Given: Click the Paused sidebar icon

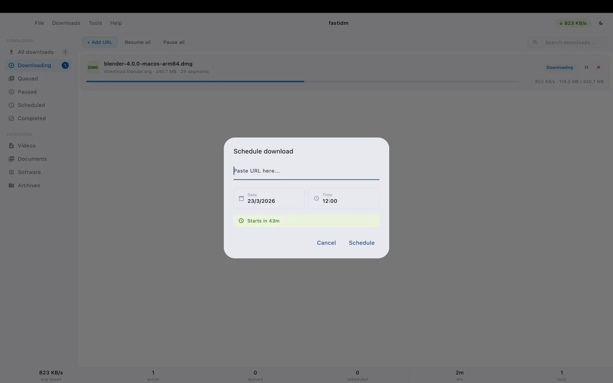Looking at the screenshot, I should coord(11,92).
